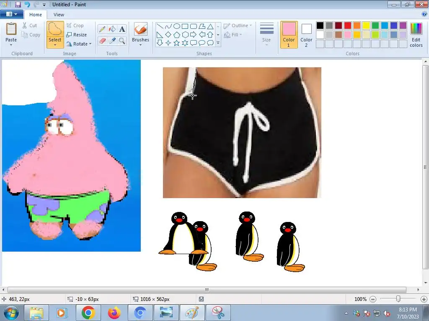This screenshot has width=429, height=321.
Task: Set Color 1 as active color
Action: (x=289, y=35)
